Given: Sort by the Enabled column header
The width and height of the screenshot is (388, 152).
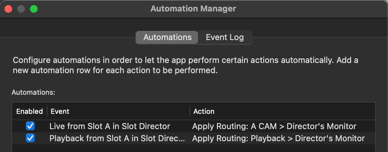Looking at the screenshot, I should [30, 111].
